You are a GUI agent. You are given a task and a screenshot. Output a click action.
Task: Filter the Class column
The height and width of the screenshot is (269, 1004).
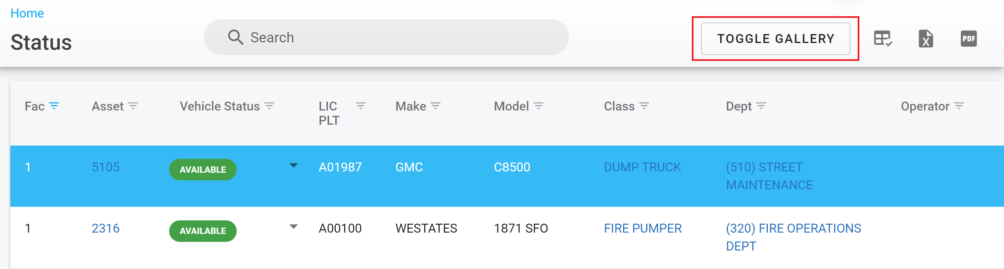[644, 106]
